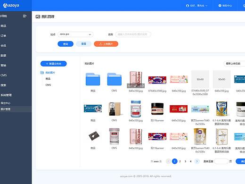Click the orange upload image button
Image resolution: width=245 pixels, height=184 pixels.
coord(106,44)
